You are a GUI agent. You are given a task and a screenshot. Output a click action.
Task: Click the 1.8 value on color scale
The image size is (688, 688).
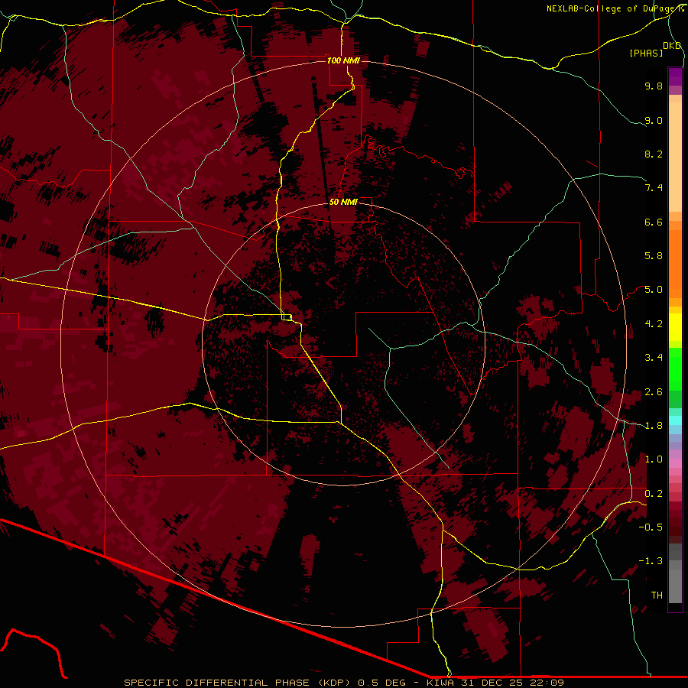654,426
